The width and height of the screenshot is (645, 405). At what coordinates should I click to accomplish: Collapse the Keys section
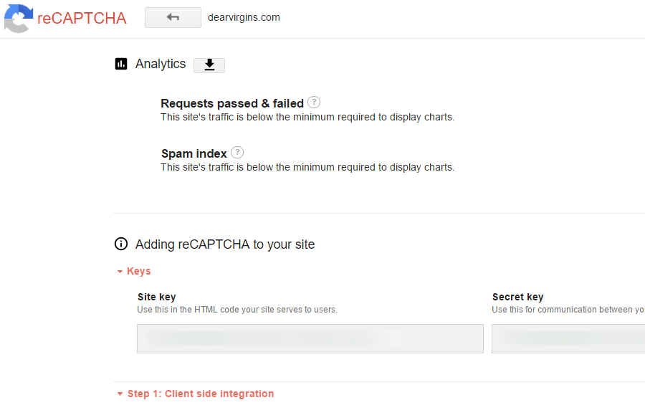pyautogui.click(x=134, y=271)
